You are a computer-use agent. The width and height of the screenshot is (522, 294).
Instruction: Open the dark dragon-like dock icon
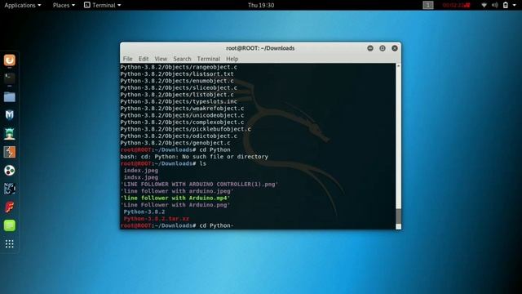coord(9,189)
